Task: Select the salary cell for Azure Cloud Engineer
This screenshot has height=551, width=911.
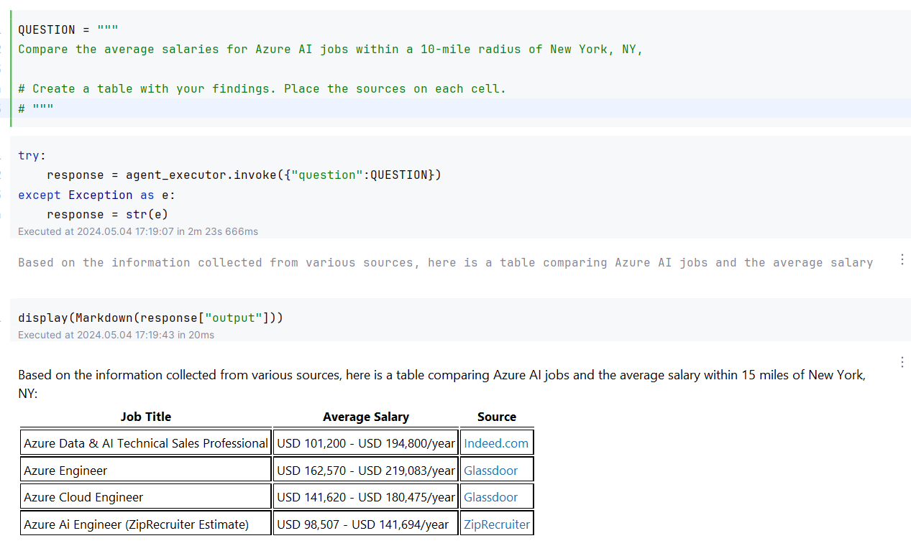Action: tap(365, 496)
